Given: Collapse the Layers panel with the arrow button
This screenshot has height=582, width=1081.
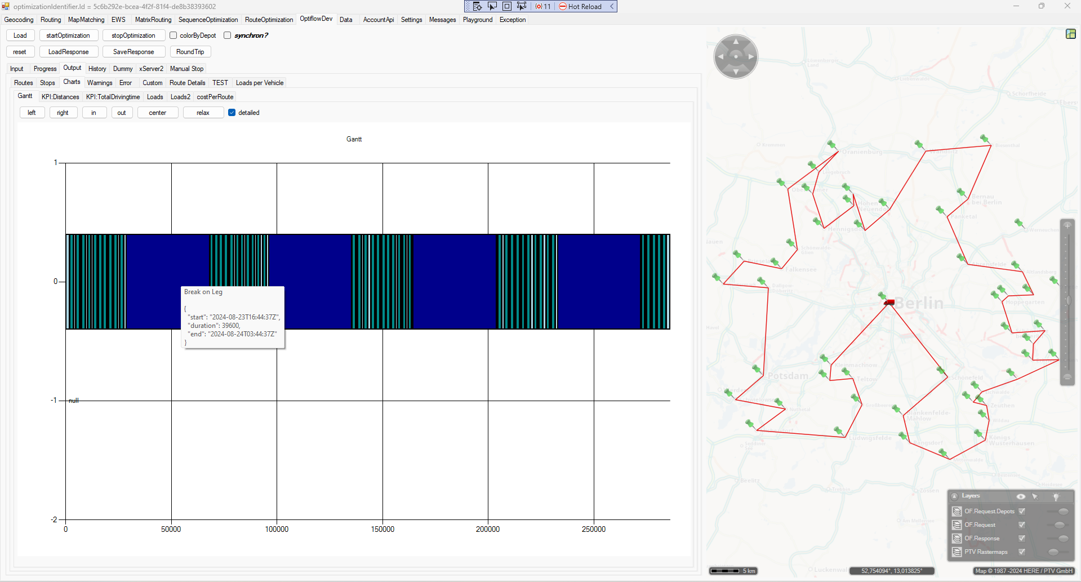Looking at the screenshot, I should (x=954, y=496).
